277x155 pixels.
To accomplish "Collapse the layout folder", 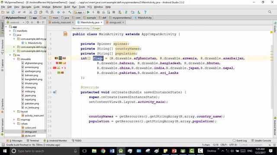I will (14, 112).
